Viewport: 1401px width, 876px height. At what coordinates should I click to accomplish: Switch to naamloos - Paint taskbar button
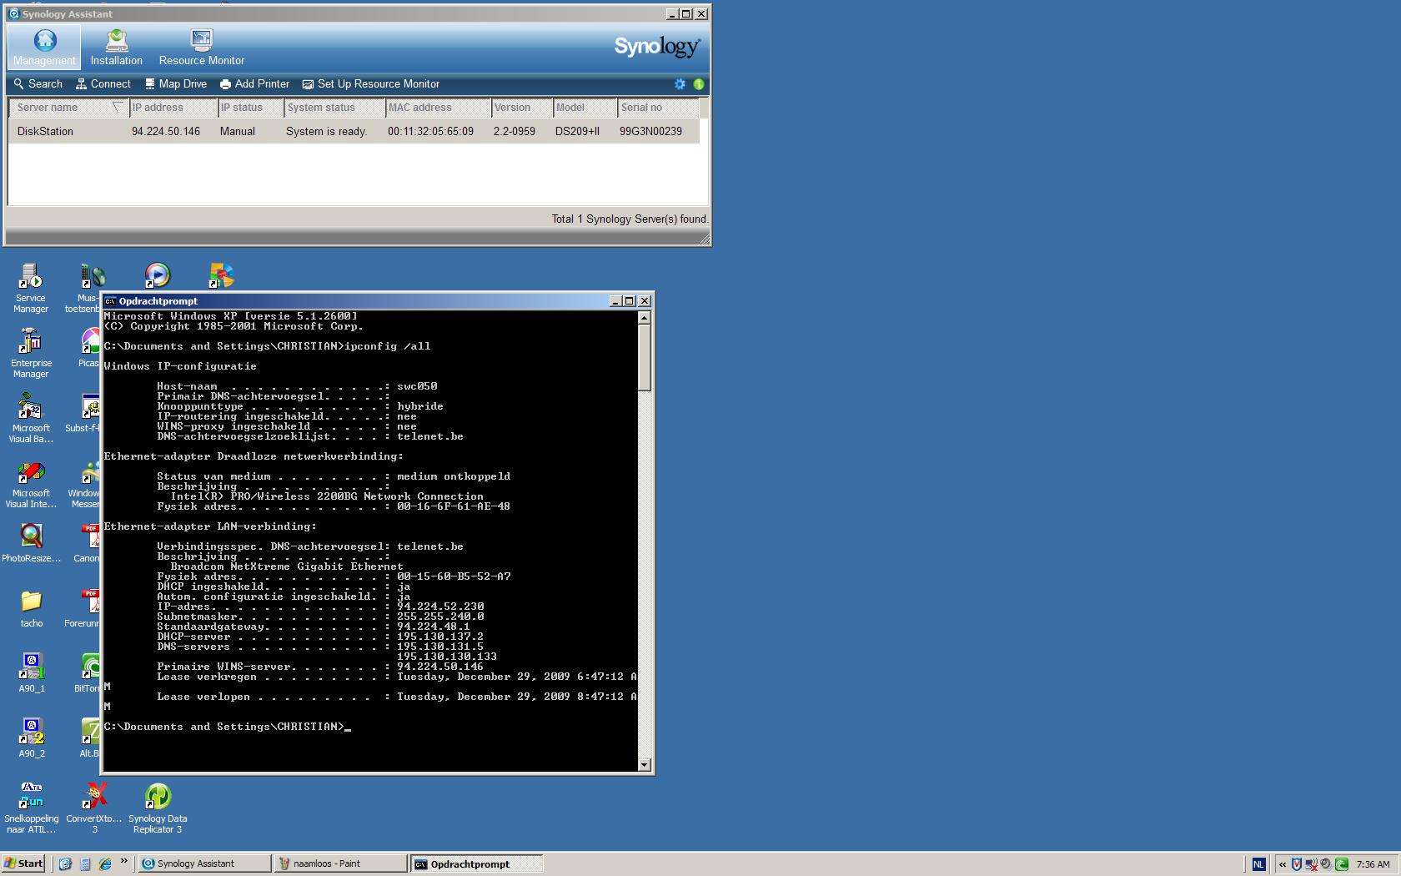click(x=340, y=863)
